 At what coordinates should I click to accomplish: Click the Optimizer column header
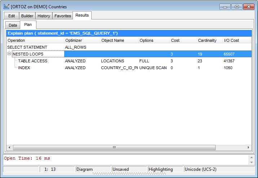[82, 40]
